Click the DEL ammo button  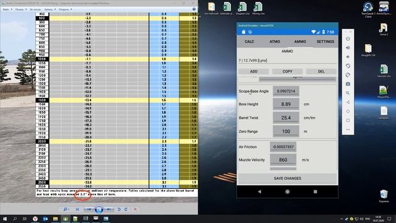pyautogui.click(x=321, y=72)
